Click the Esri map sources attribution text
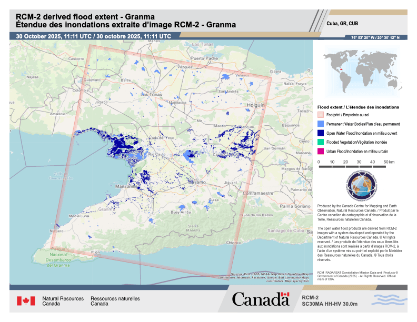 pos(270,277)
